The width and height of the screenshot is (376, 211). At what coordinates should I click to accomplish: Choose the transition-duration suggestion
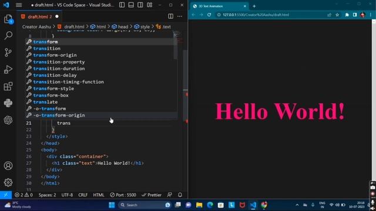pyautogui.click(x=102, y=69)
